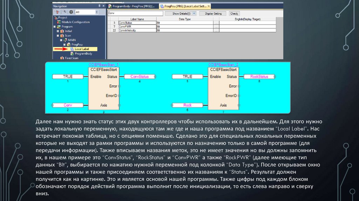
Task: Click the MAIN program icon
Action: click(65, 40)
